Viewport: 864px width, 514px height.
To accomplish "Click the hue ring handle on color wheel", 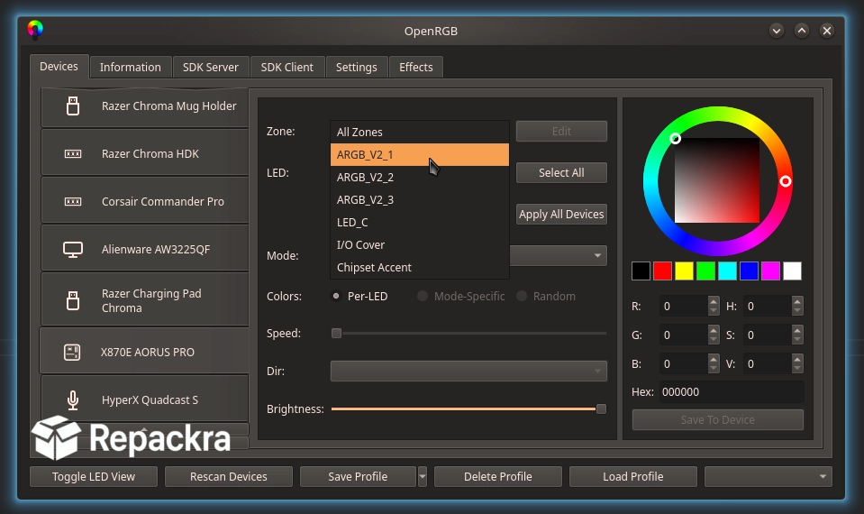I will point(786,181).
